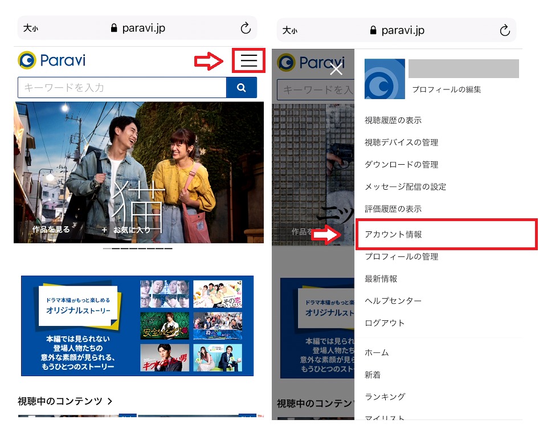Image resolution: width=539 pixels, height=436 pixels.
Task: Select 評価履歴の表示 menu item
Action: click(x=393, y=209)
